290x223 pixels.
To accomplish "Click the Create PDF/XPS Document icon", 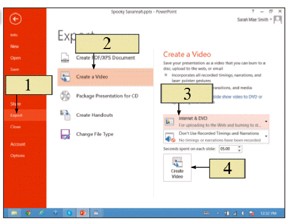I will [65, 58].
